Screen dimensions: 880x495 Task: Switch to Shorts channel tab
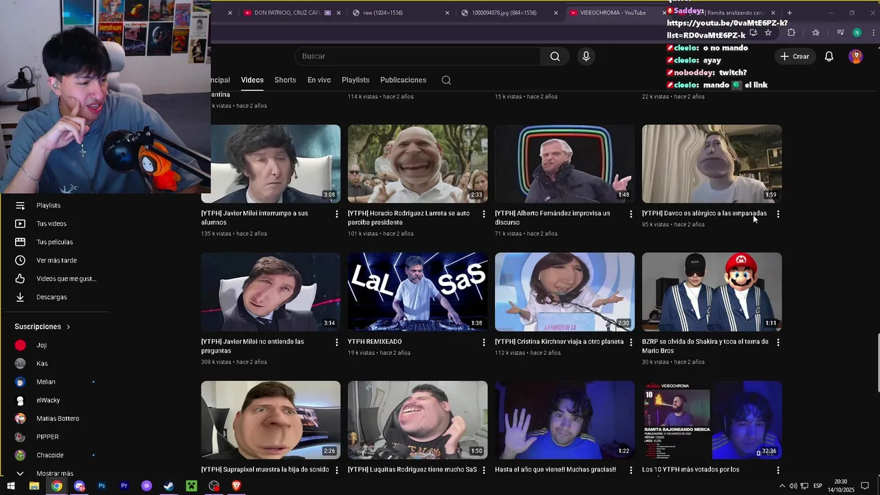(285, 80)
